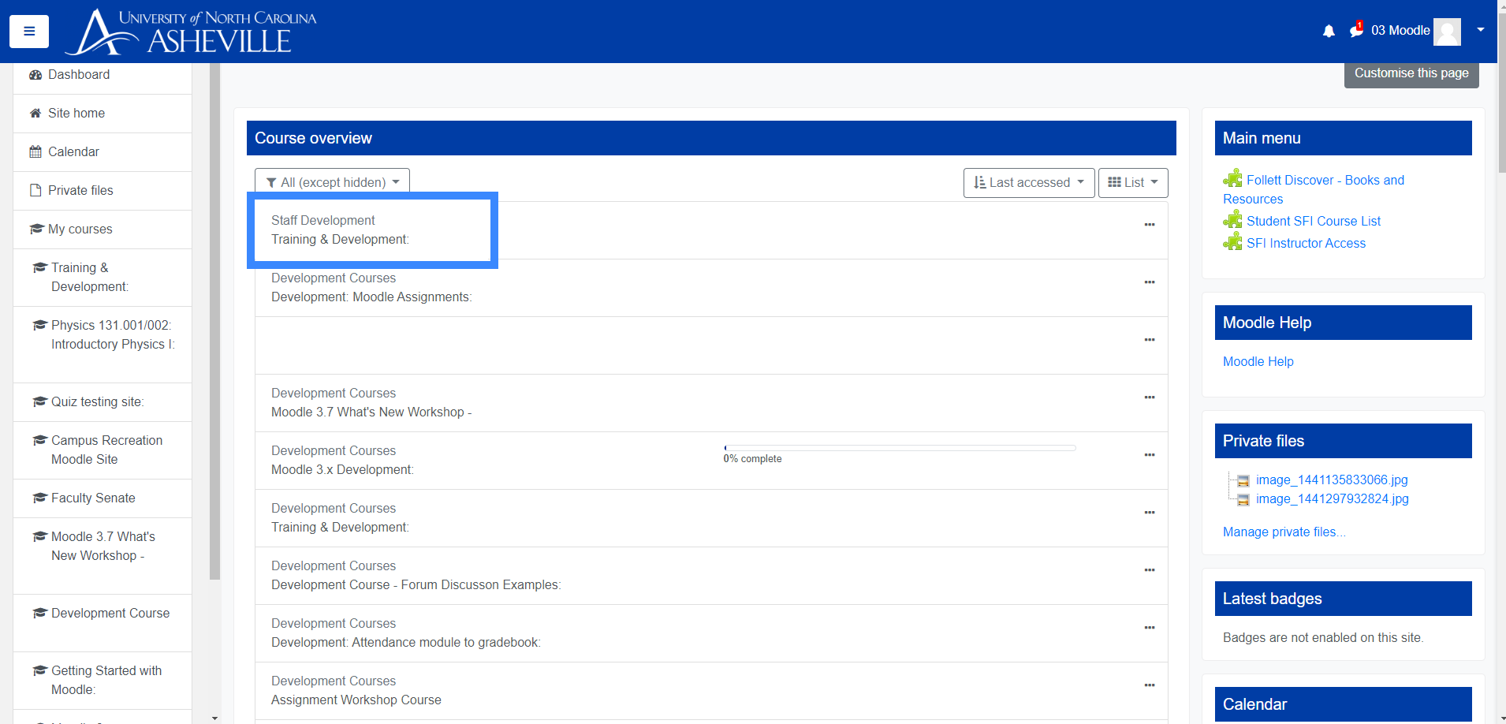The height and width of the screenshot is (724, 1506).
Task: Go to Dashboard in the side navigation
Action: (79, 75)
